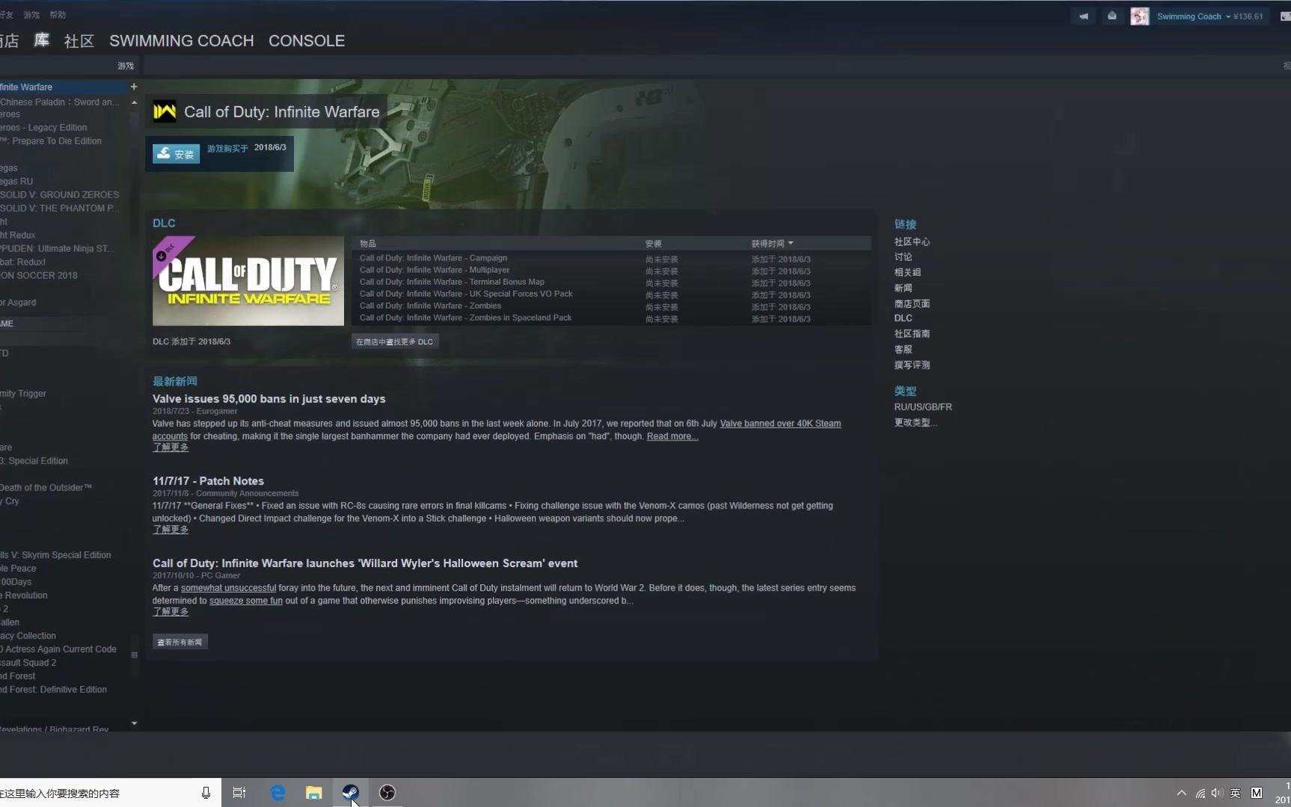Click the plus icon next to Infinite Warfare
Image resolution: width=1291 pixels, height=807 pixels.
(133, 87)
